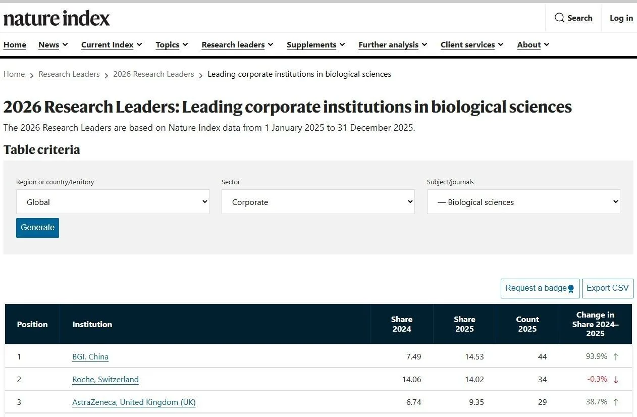Click Home in the breadcrumb
Screen dimensions: 637x417
click(14, 74)
